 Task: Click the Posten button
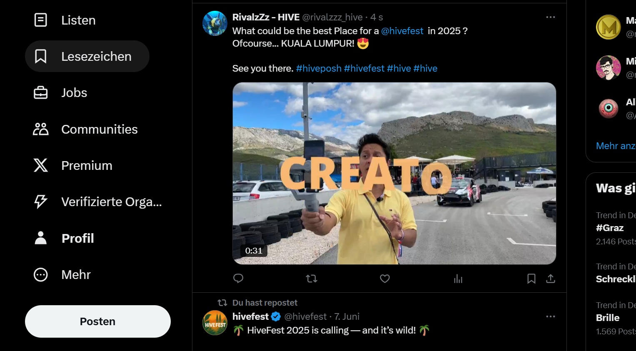tap(98, 321)
